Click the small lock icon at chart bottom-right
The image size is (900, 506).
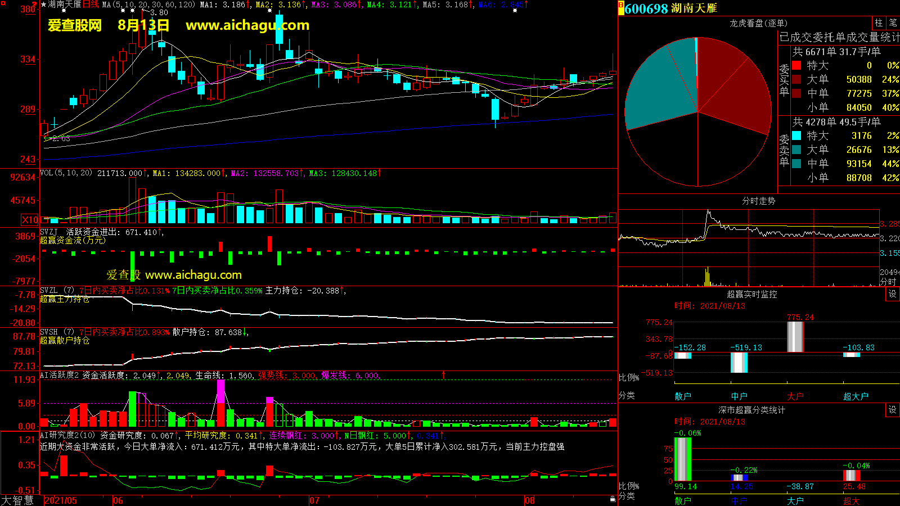click(613, 499)
